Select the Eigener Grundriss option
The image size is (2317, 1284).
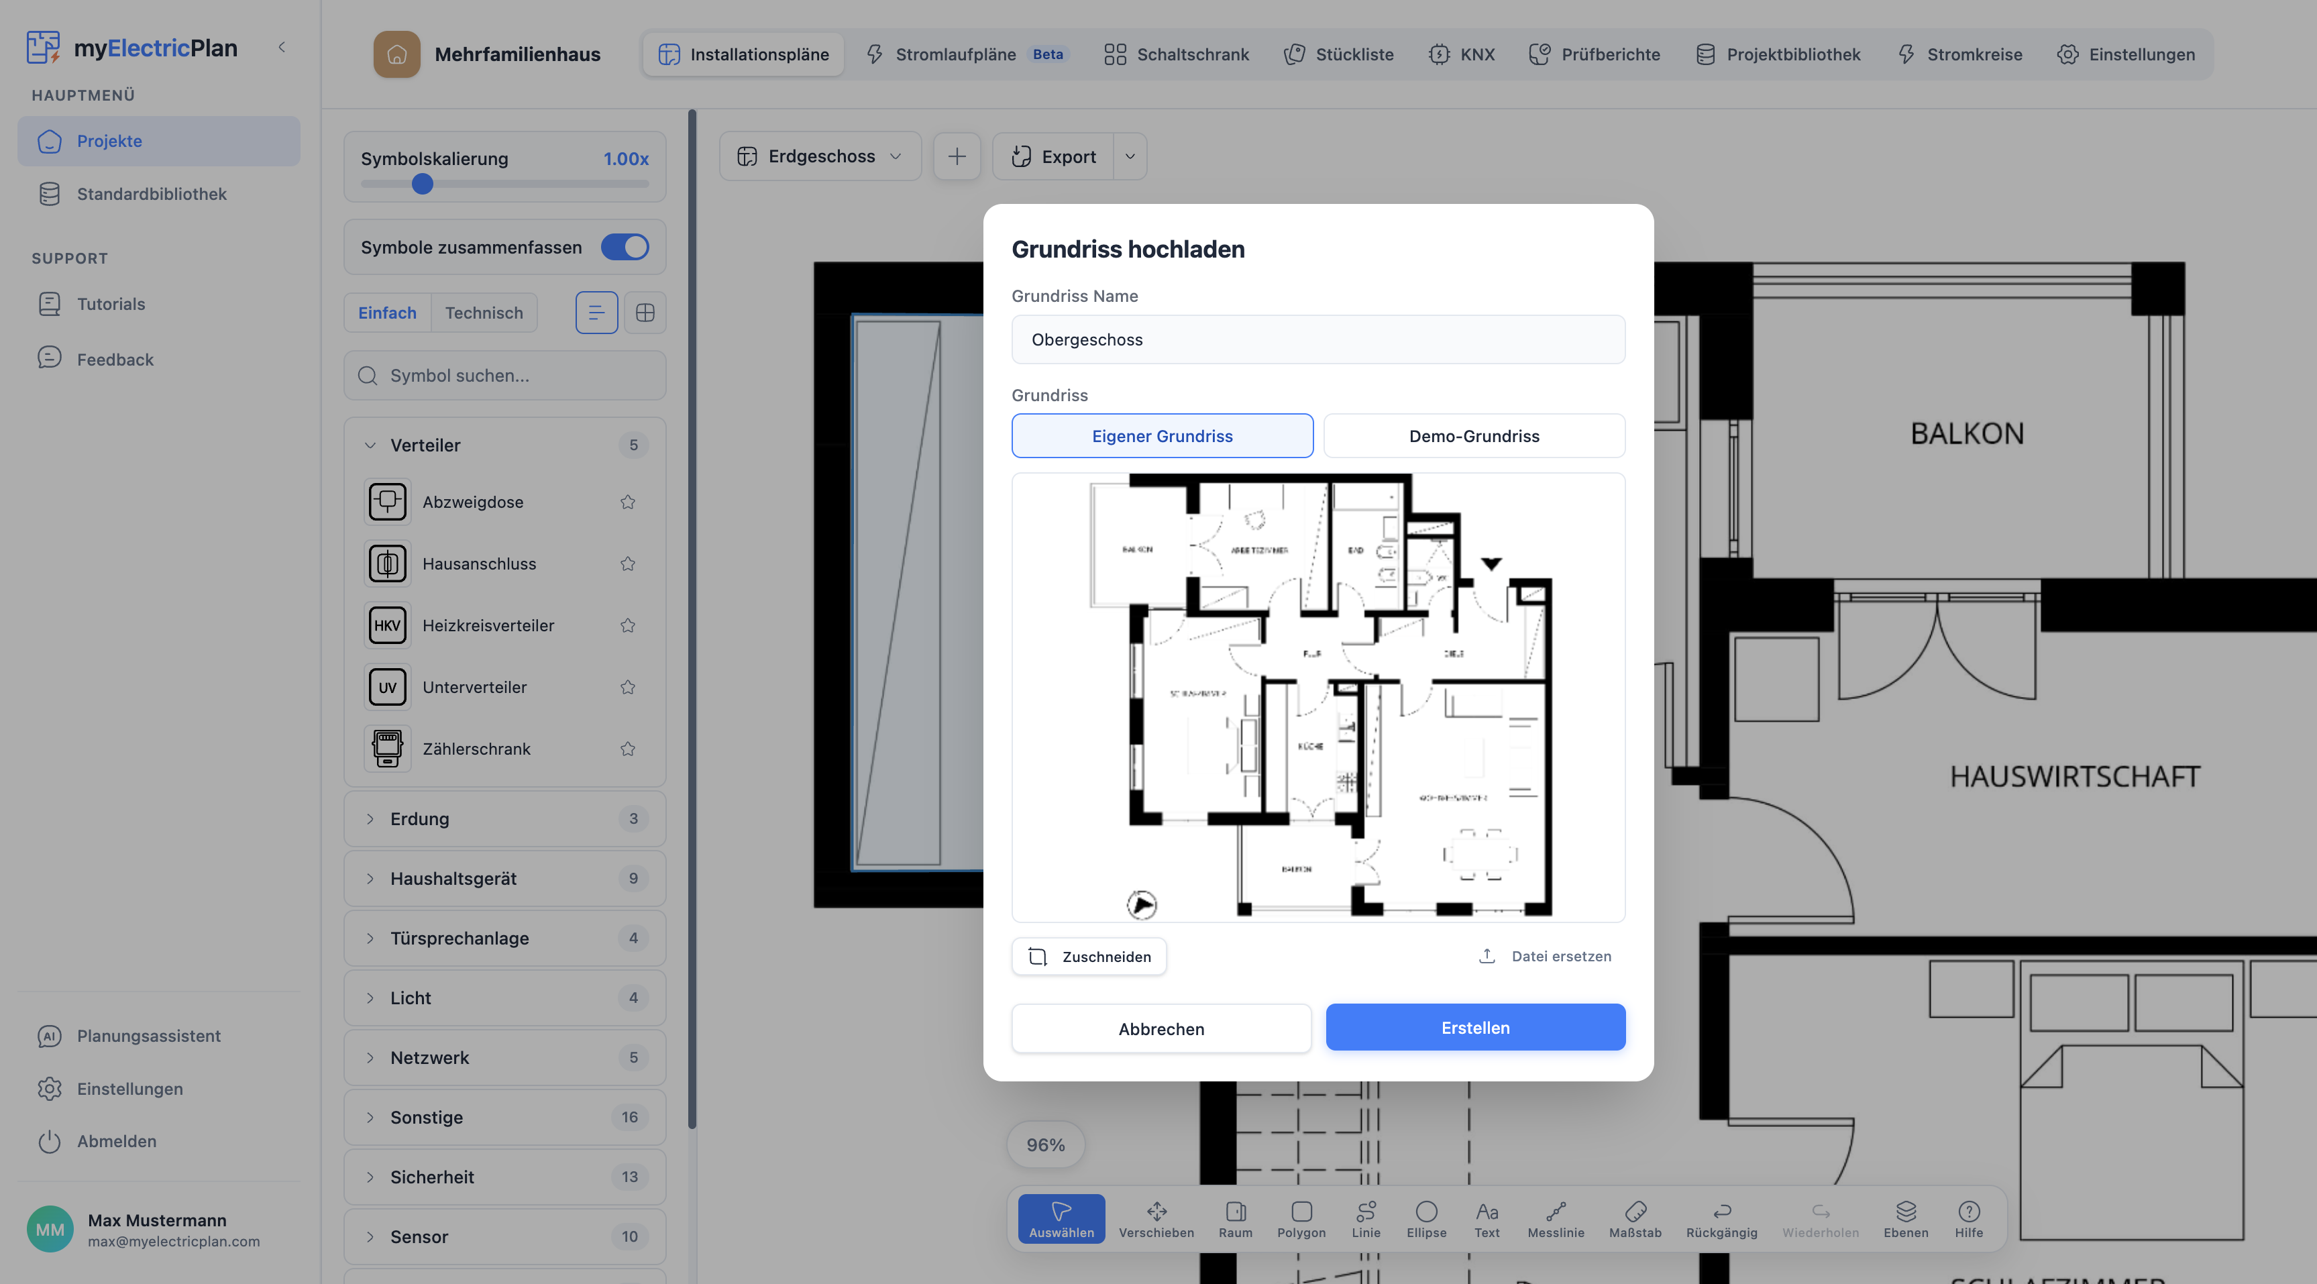[x=1162, y=435]
